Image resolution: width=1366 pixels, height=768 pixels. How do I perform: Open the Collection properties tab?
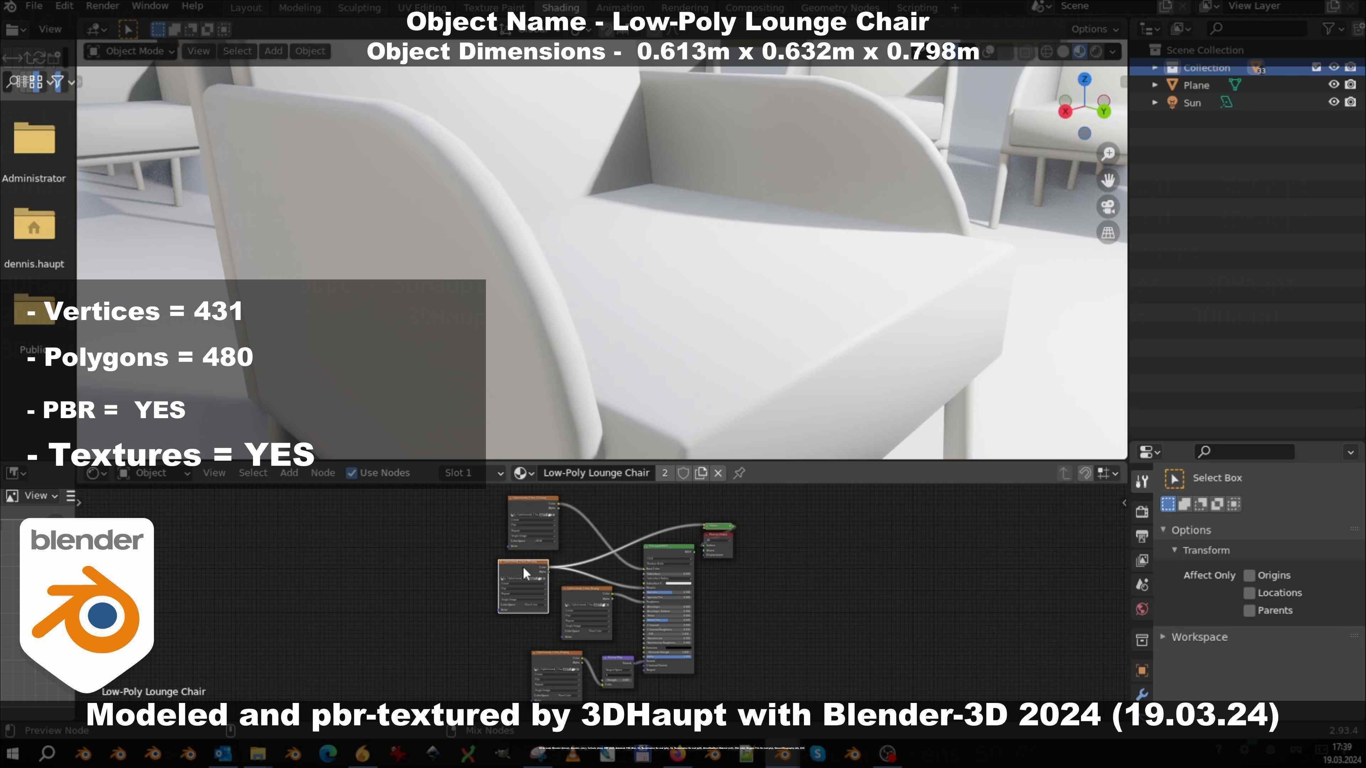pos(1142,640)
